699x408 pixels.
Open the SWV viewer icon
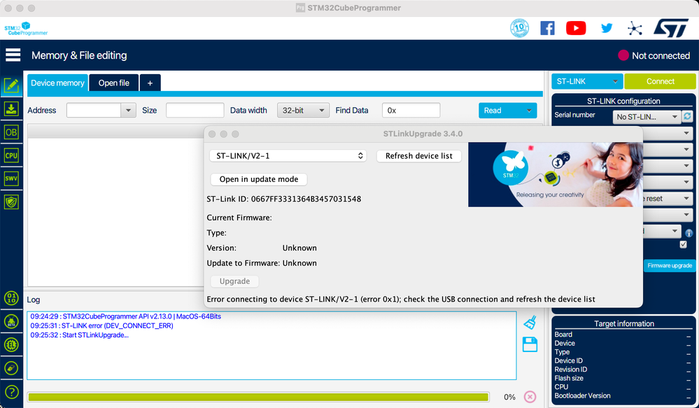point(11,179)
